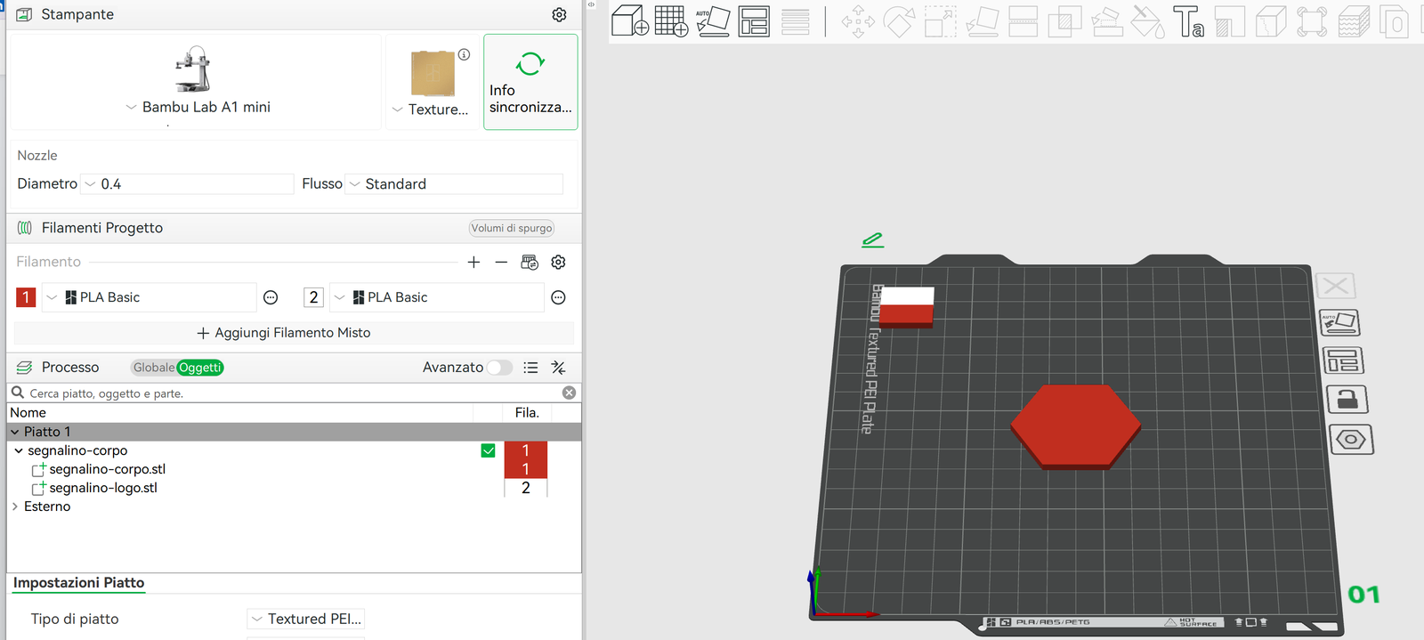Click the white filament 2 color swatch
Image resolution: width=1424 pixels, height=640 pixels.
313,297
